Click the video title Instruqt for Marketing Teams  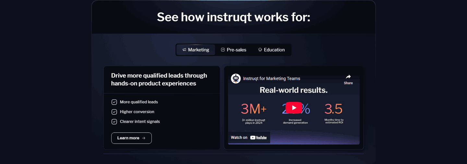271,78
